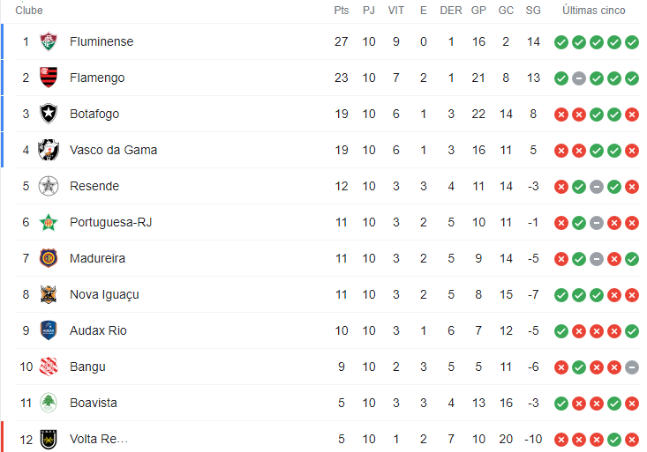Image resolution: width=647 pixels, height=452 pixels.
Task: Click the Boavista green tree crest
Action: point(49,403)
